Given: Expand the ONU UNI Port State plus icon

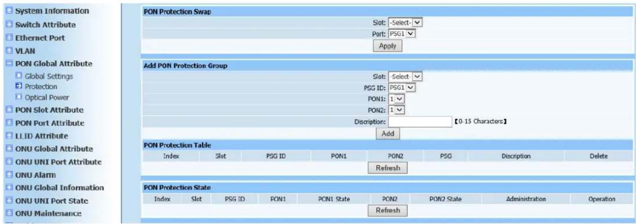Looking at the screenshot, I should click(x=9, y=201).
